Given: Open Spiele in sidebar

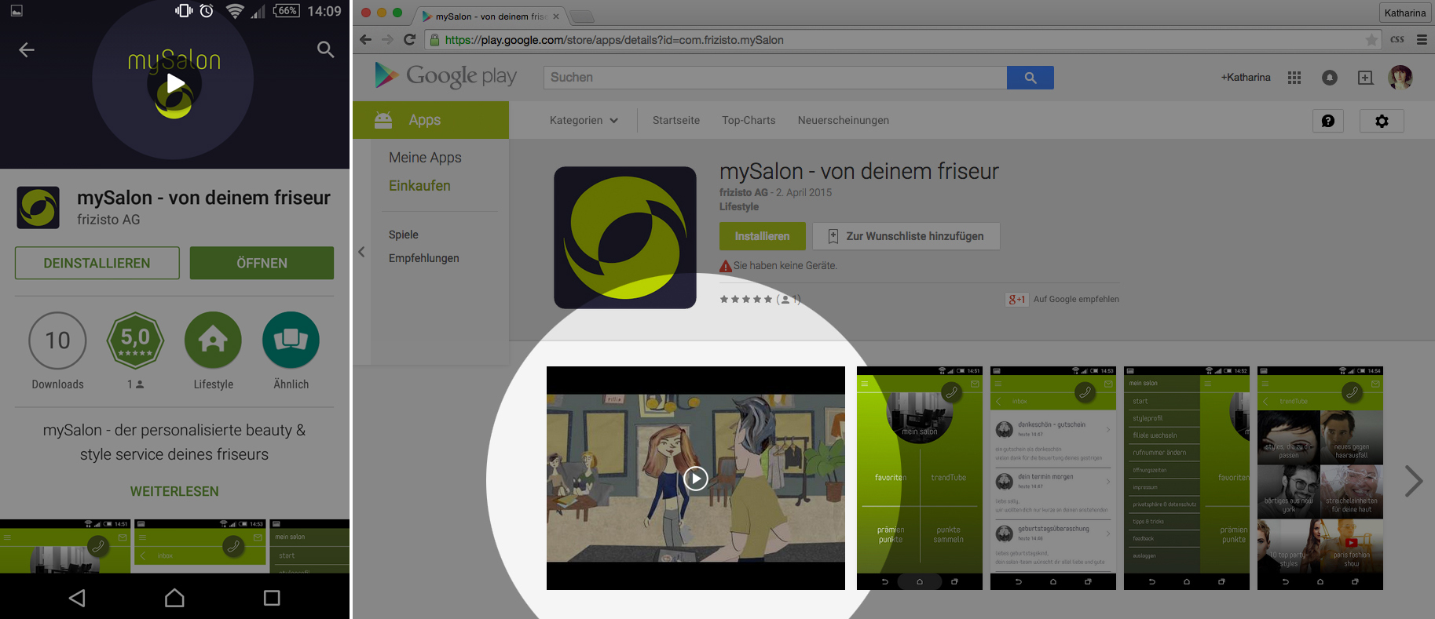Looking at the screenshot, I should pyautogui.click(x=404, y=235).
